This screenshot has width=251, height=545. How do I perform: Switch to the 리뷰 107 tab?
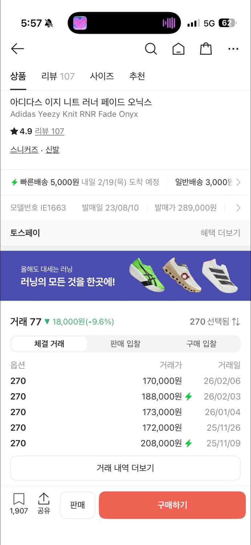click(x=57, y=76)
